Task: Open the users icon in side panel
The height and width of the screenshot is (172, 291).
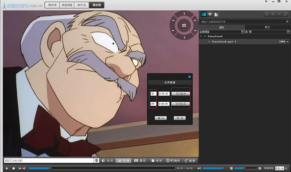Action: pyautogui.click(x=216, y=15)
